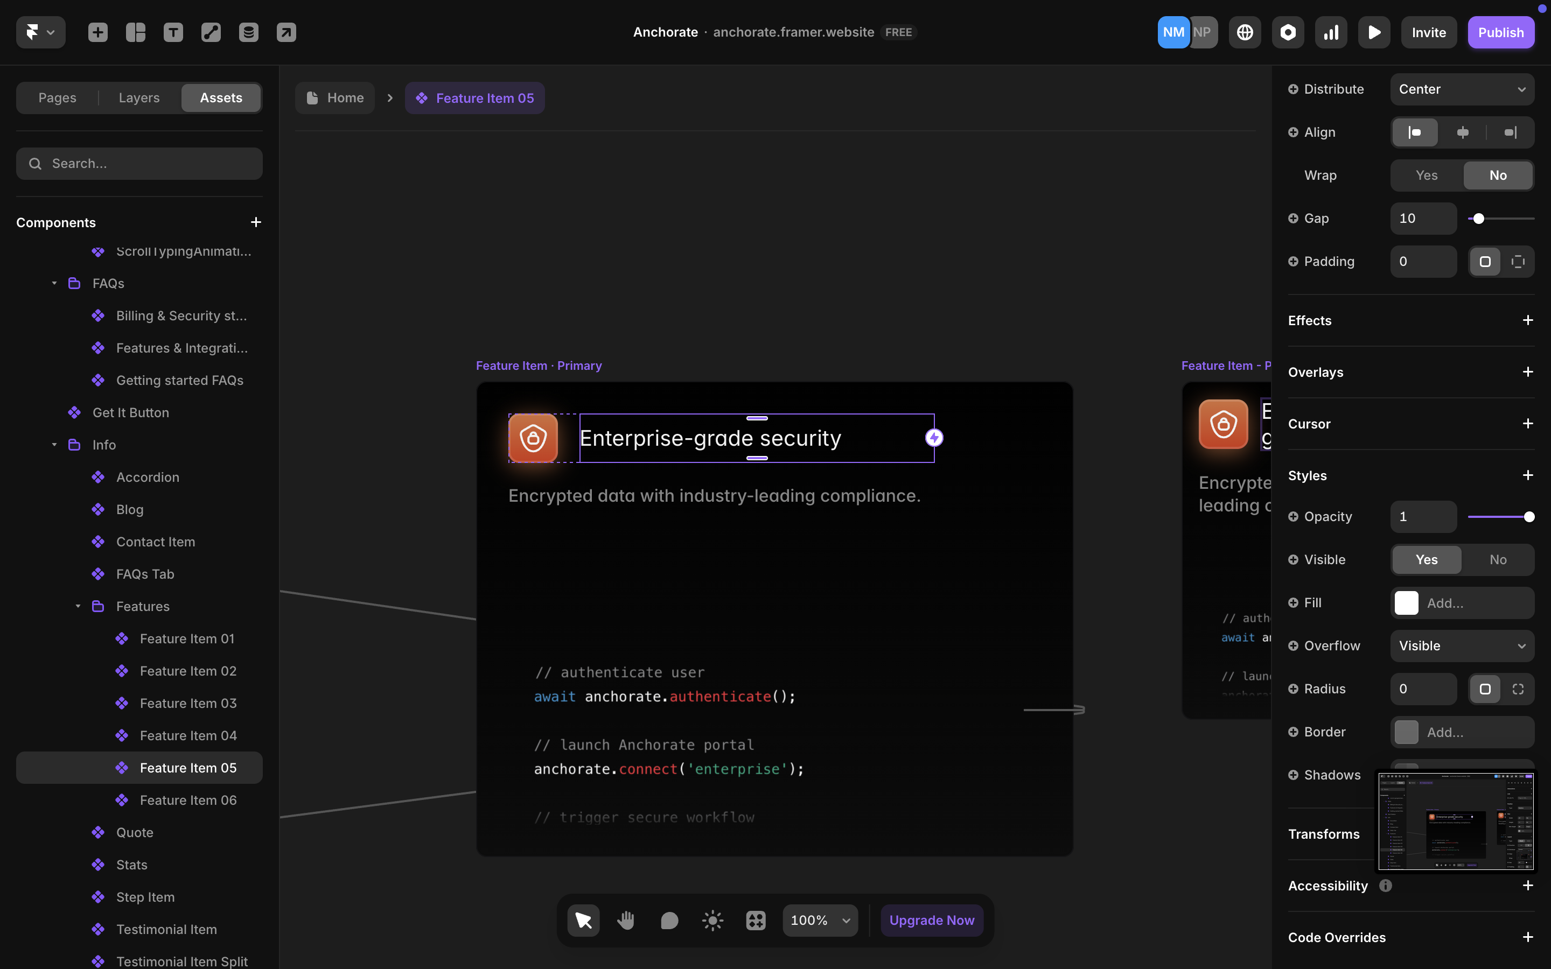Image resolution: width=1551 pixels, height=969 pixels.
Task: Click the Upgrade Now button
Action: point(931,921)
